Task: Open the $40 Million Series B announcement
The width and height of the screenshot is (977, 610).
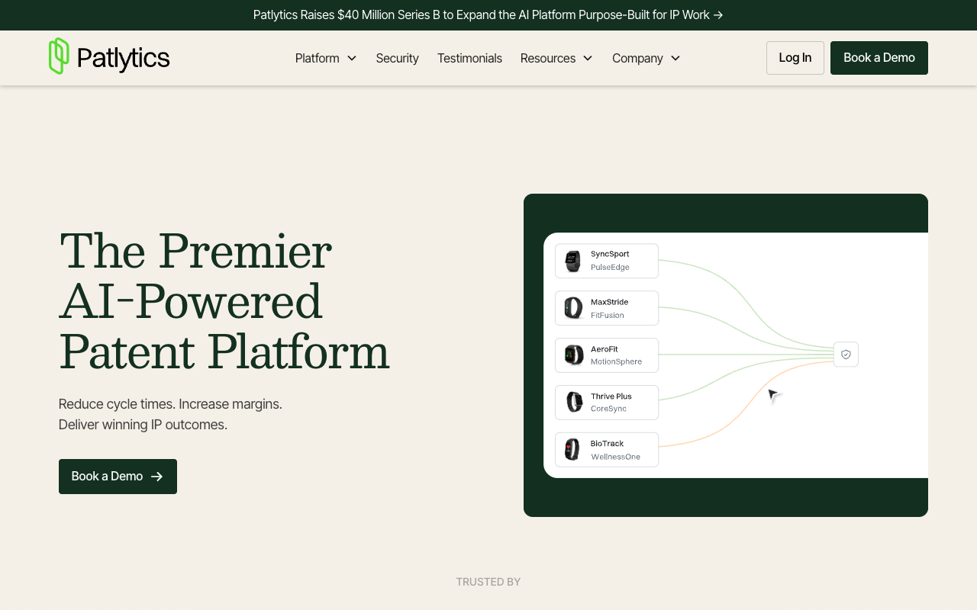Action: coord(488,15)
